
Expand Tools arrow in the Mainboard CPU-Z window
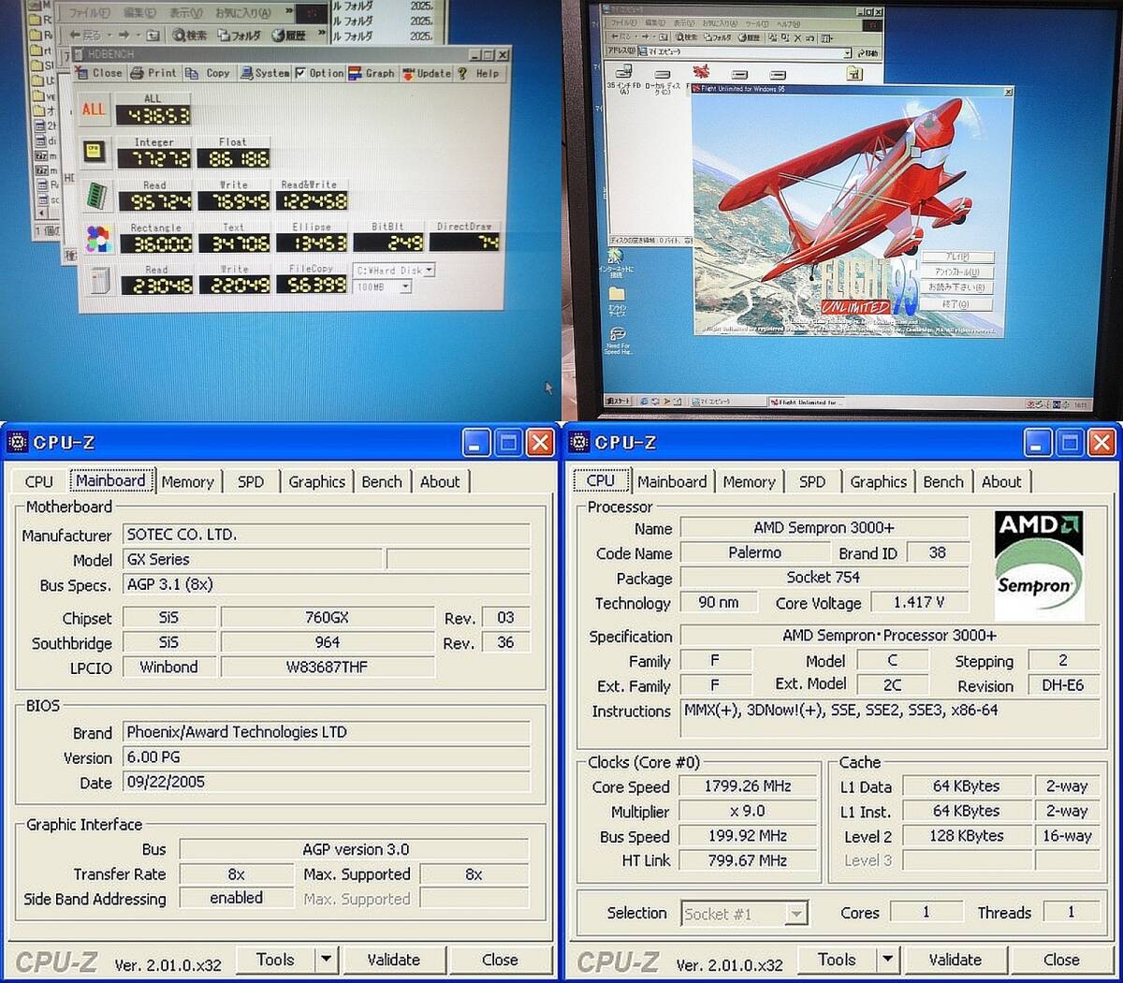pyautogui.click(x=326, y=959)
